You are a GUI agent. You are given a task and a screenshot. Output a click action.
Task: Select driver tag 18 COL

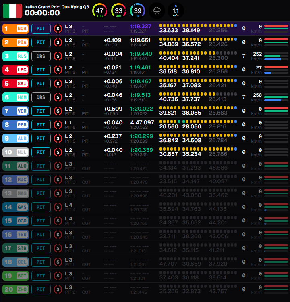[16, 262]
